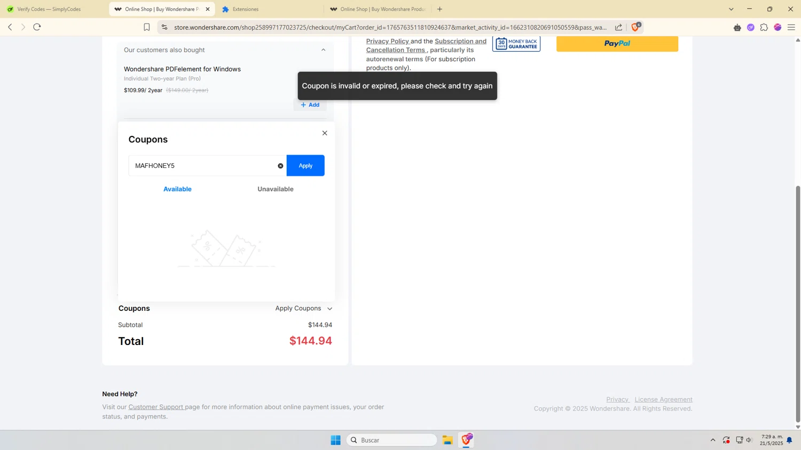Image resolution: width=801 pixels, height=450 pixels.
Task: Show hidden system tray icons
Action: [x=713, y=440]
